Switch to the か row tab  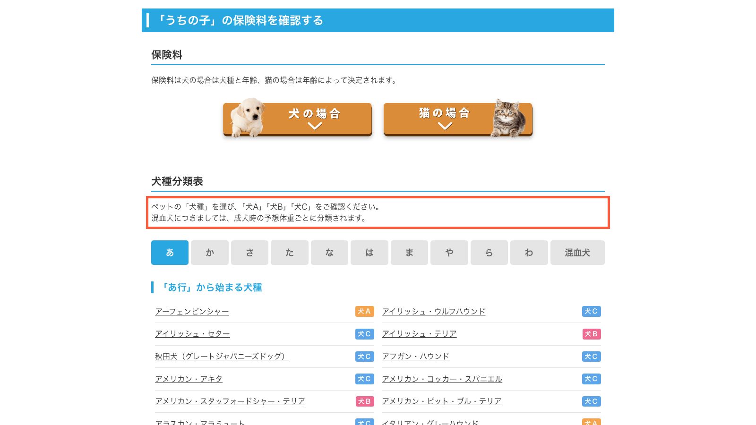point(210,253)
